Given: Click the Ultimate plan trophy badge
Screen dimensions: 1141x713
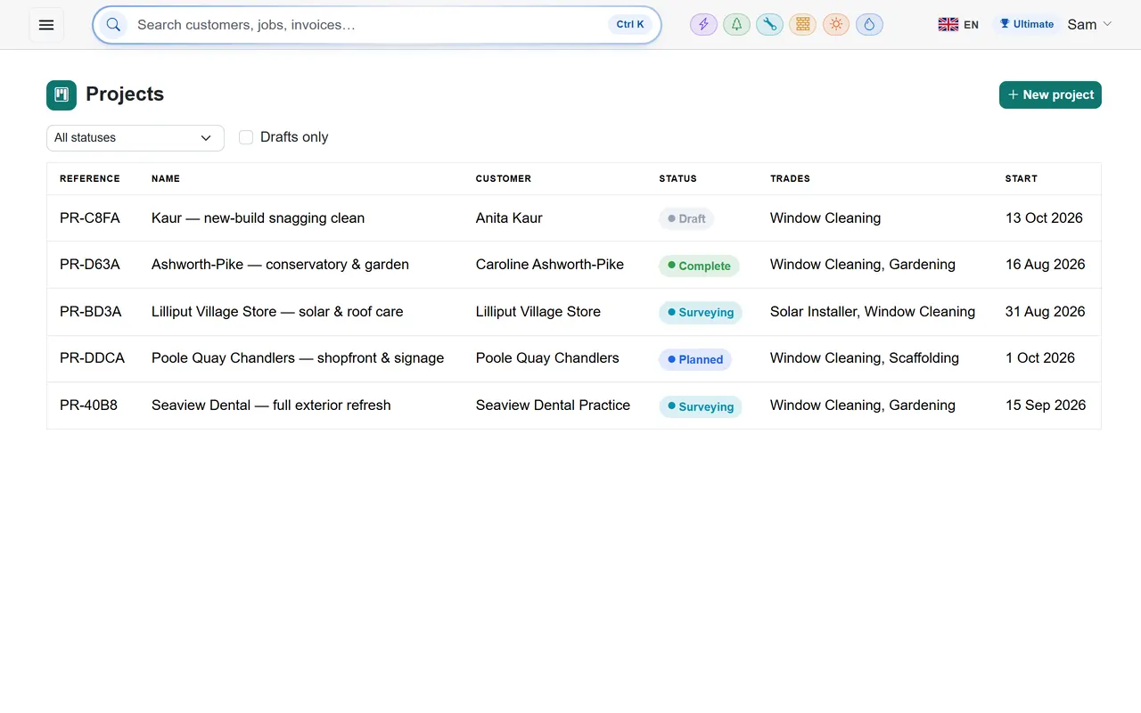Looking at the screenshot, I should pos(1027,24).
